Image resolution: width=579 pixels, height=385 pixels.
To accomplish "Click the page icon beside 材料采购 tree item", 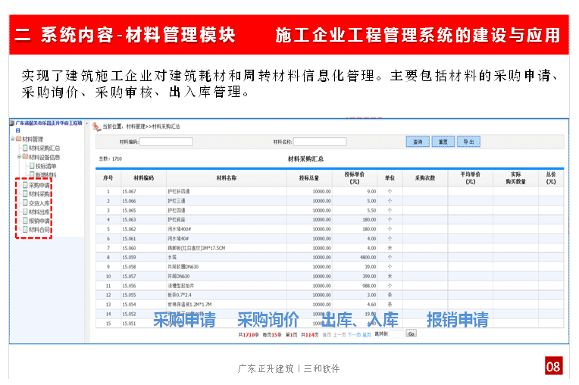I will (25, 194).
